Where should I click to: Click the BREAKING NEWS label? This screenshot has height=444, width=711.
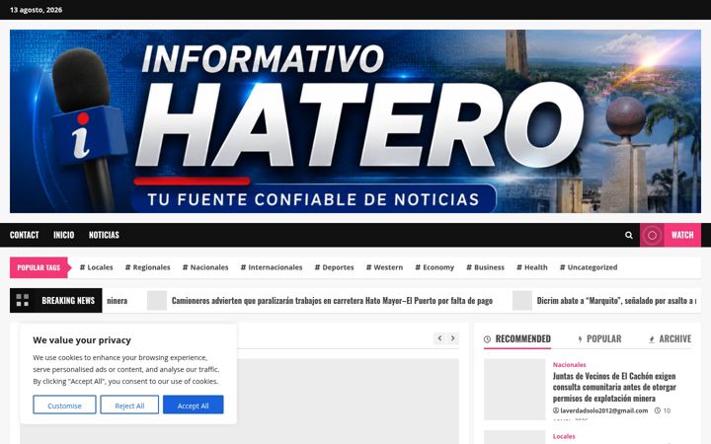[x=68, y=300]
